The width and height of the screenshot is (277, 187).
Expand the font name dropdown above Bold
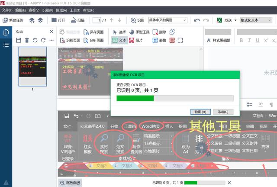click(x=257, y=32)
